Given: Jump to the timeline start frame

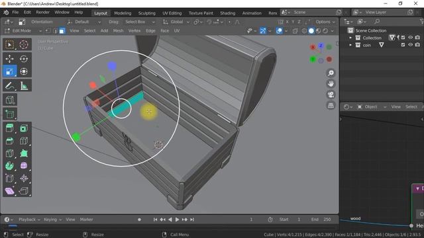Looking at the screenshot, I should pos(155,219).
